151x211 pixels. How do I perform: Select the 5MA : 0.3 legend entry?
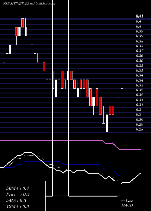16,200
